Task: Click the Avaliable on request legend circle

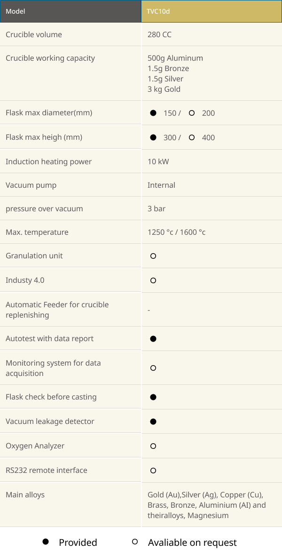Action: (135, 542)
